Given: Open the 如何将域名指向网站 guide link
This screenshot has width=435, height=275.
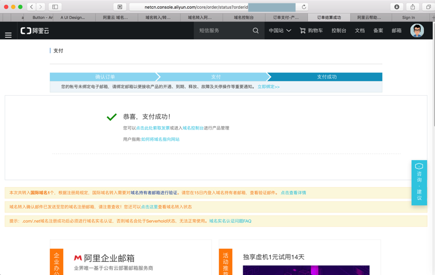Looking at the screenshot, I should [x=160, y=139].
